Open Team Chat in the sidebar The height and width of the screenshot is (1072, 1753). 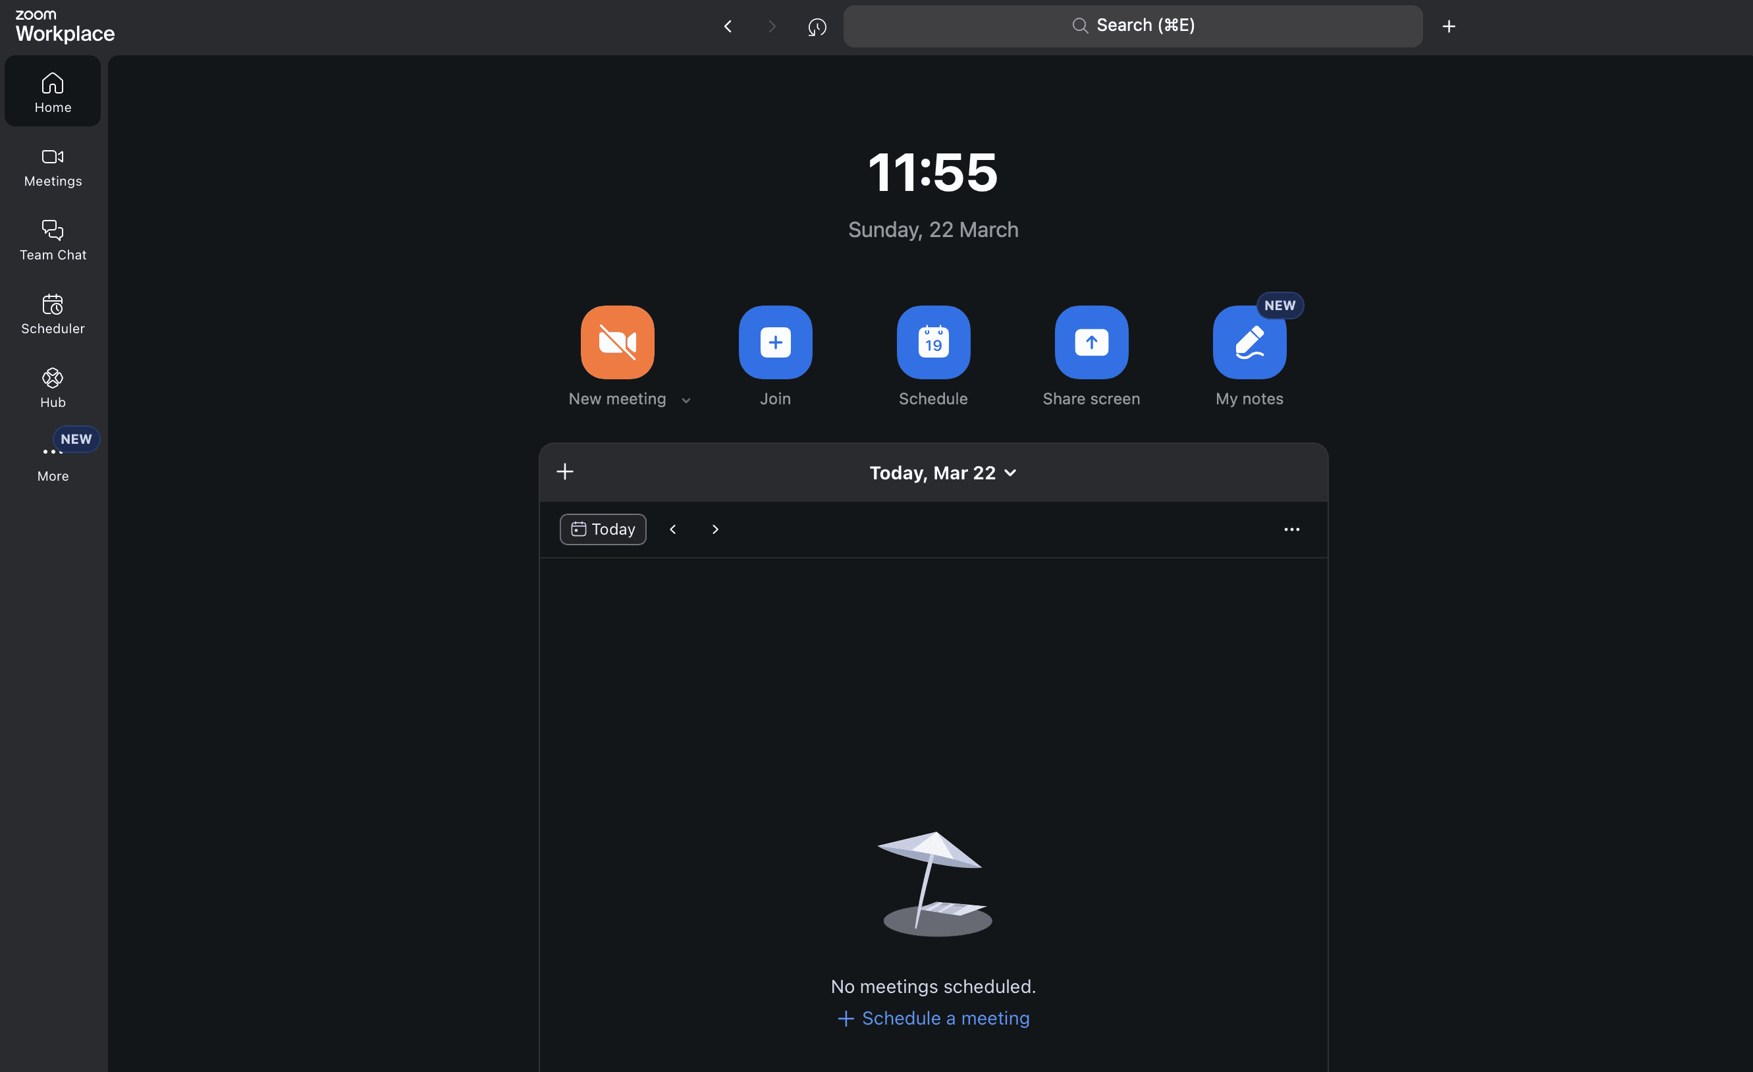53,240
